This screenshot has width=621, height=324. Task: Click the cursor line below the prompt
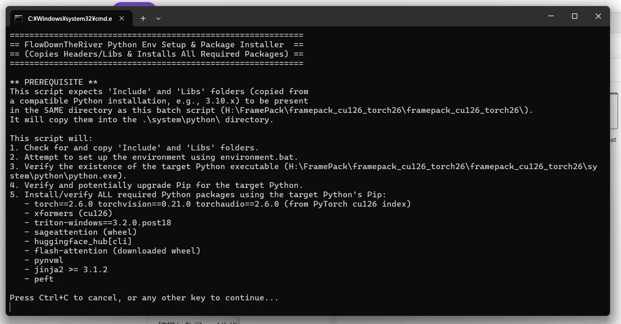pos(10,307)
